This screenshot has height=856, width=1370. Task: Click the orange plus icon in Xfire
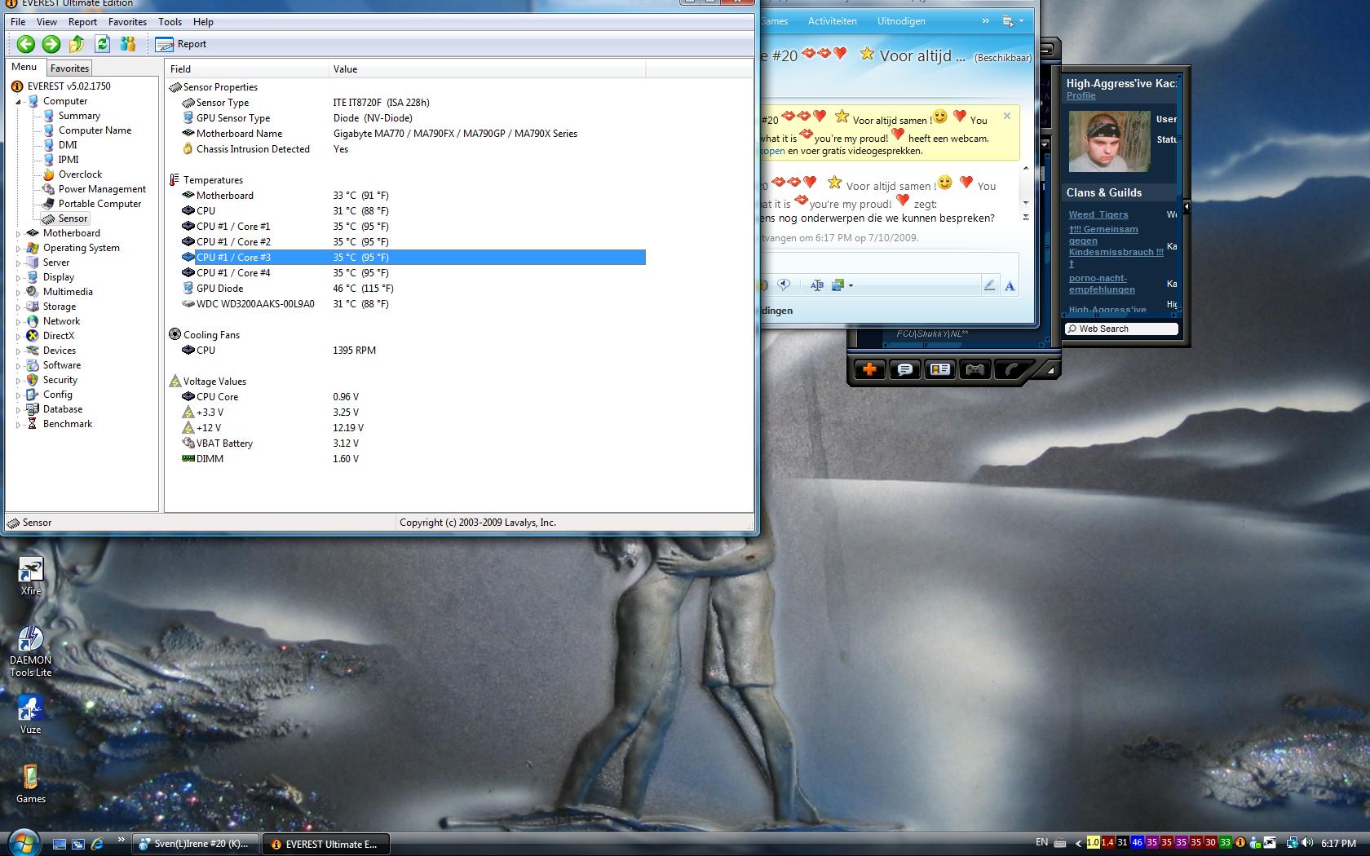point(869,370)
